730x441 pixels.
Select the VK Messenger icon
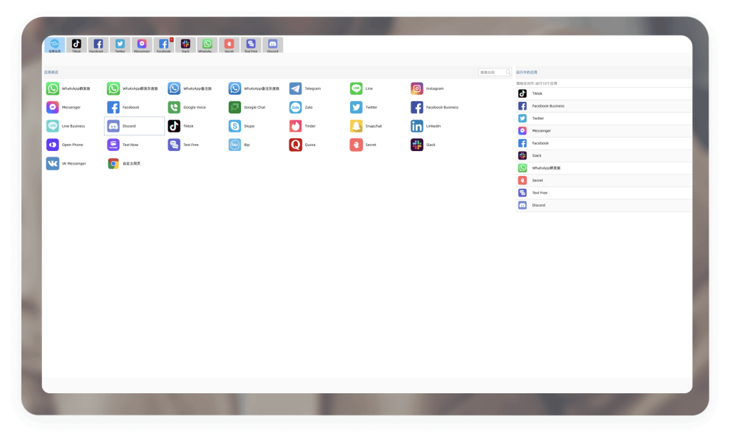[x=53, y=163]
